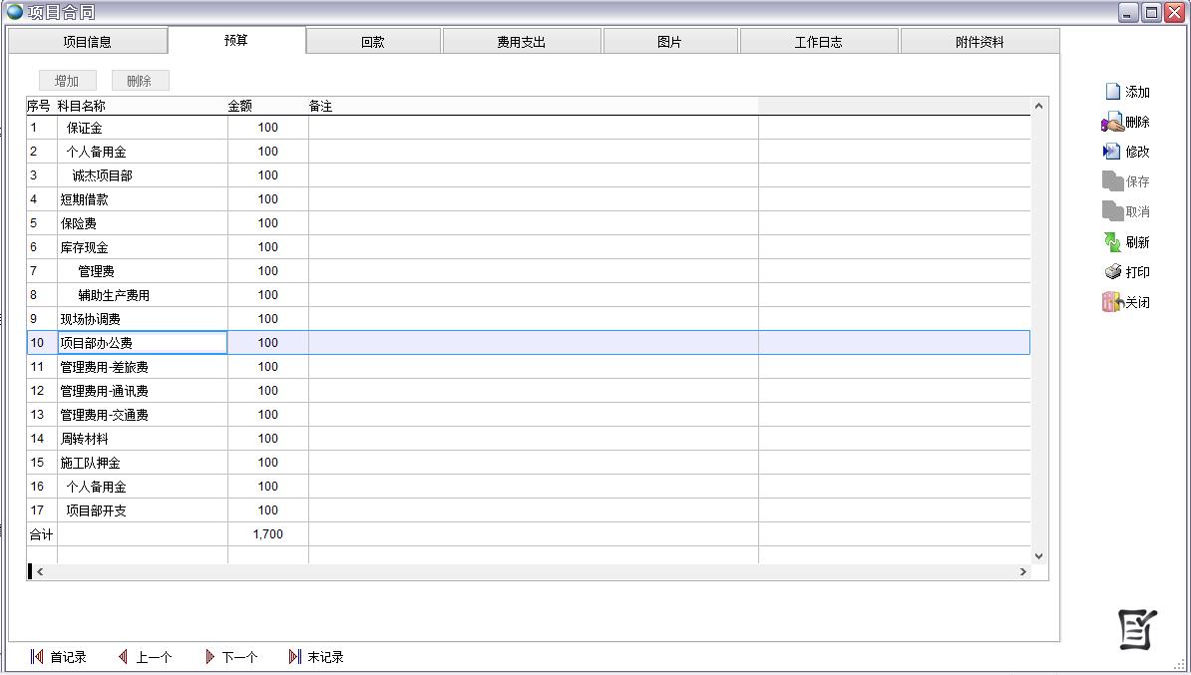The height and width of the screenshot is (675, 1191).
Task: Click the 删除 (Delete) icon in sidebar
Action: [1112, 122]
